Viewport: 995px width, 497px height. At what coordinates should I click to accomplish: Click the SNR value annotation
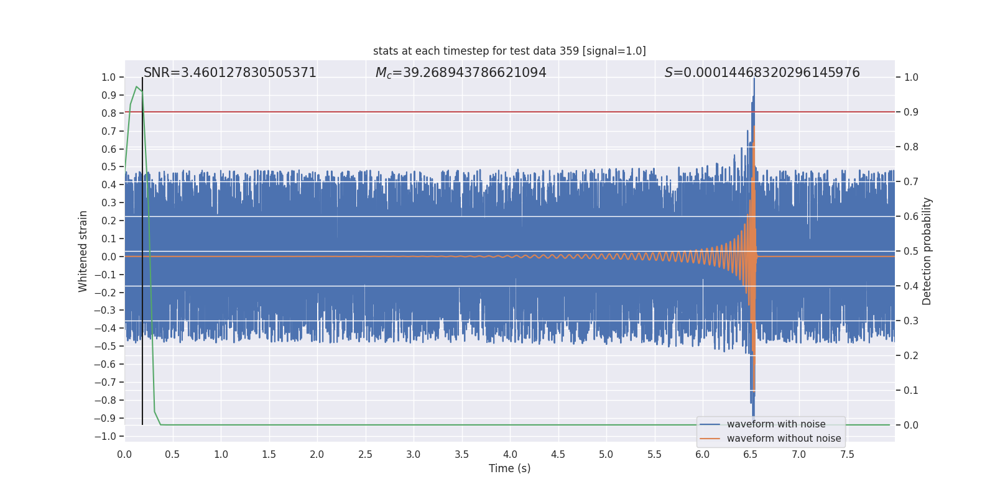click(x=230, y=73)
